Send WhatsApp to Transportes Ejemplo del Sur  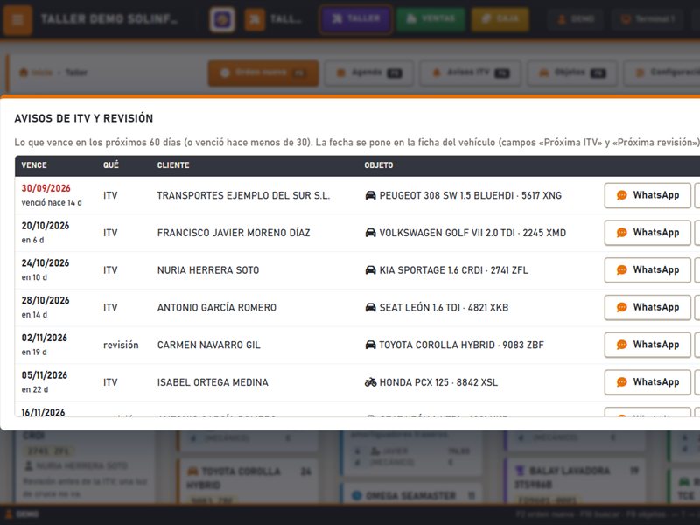click(647, 195)
